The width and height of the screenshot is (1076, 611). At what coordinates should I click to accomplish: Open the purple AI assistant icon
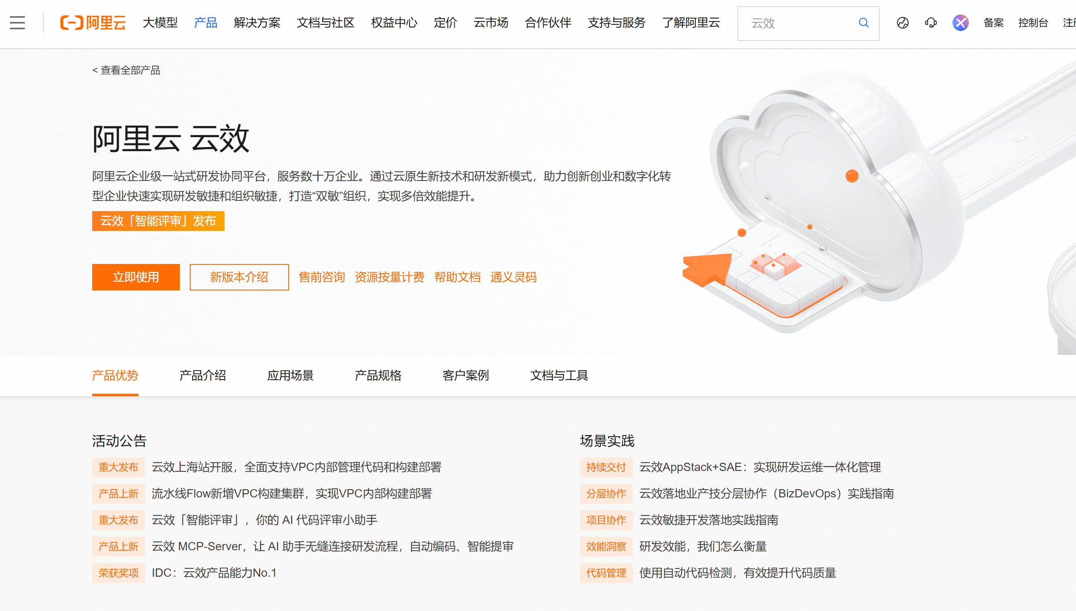(x=960, y=23)
